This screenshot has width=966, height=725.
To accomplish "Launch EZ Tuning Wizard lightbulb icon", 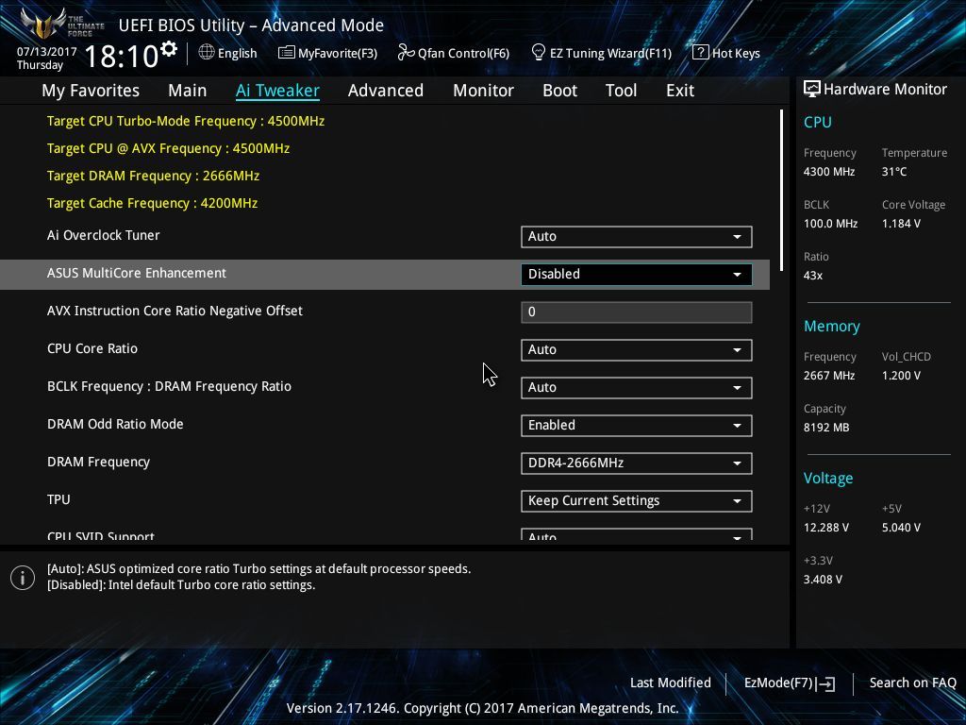I will pos(539,53).
